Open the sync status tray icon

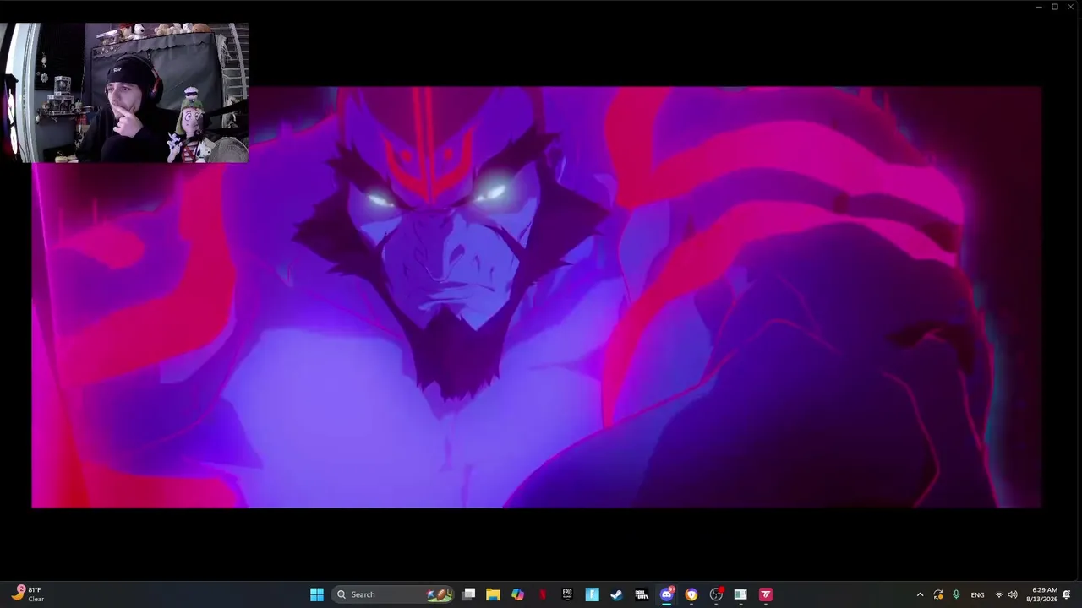(x=938, y=594)
